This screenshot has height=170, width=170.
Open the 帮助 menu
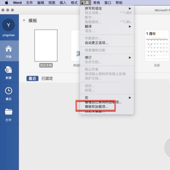(119, 3)
